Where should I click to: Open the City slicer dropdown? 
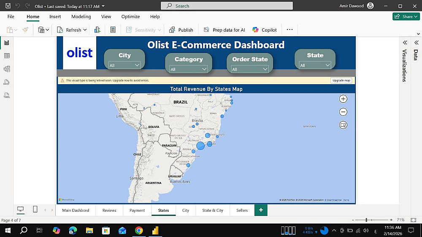pos(124,65)
